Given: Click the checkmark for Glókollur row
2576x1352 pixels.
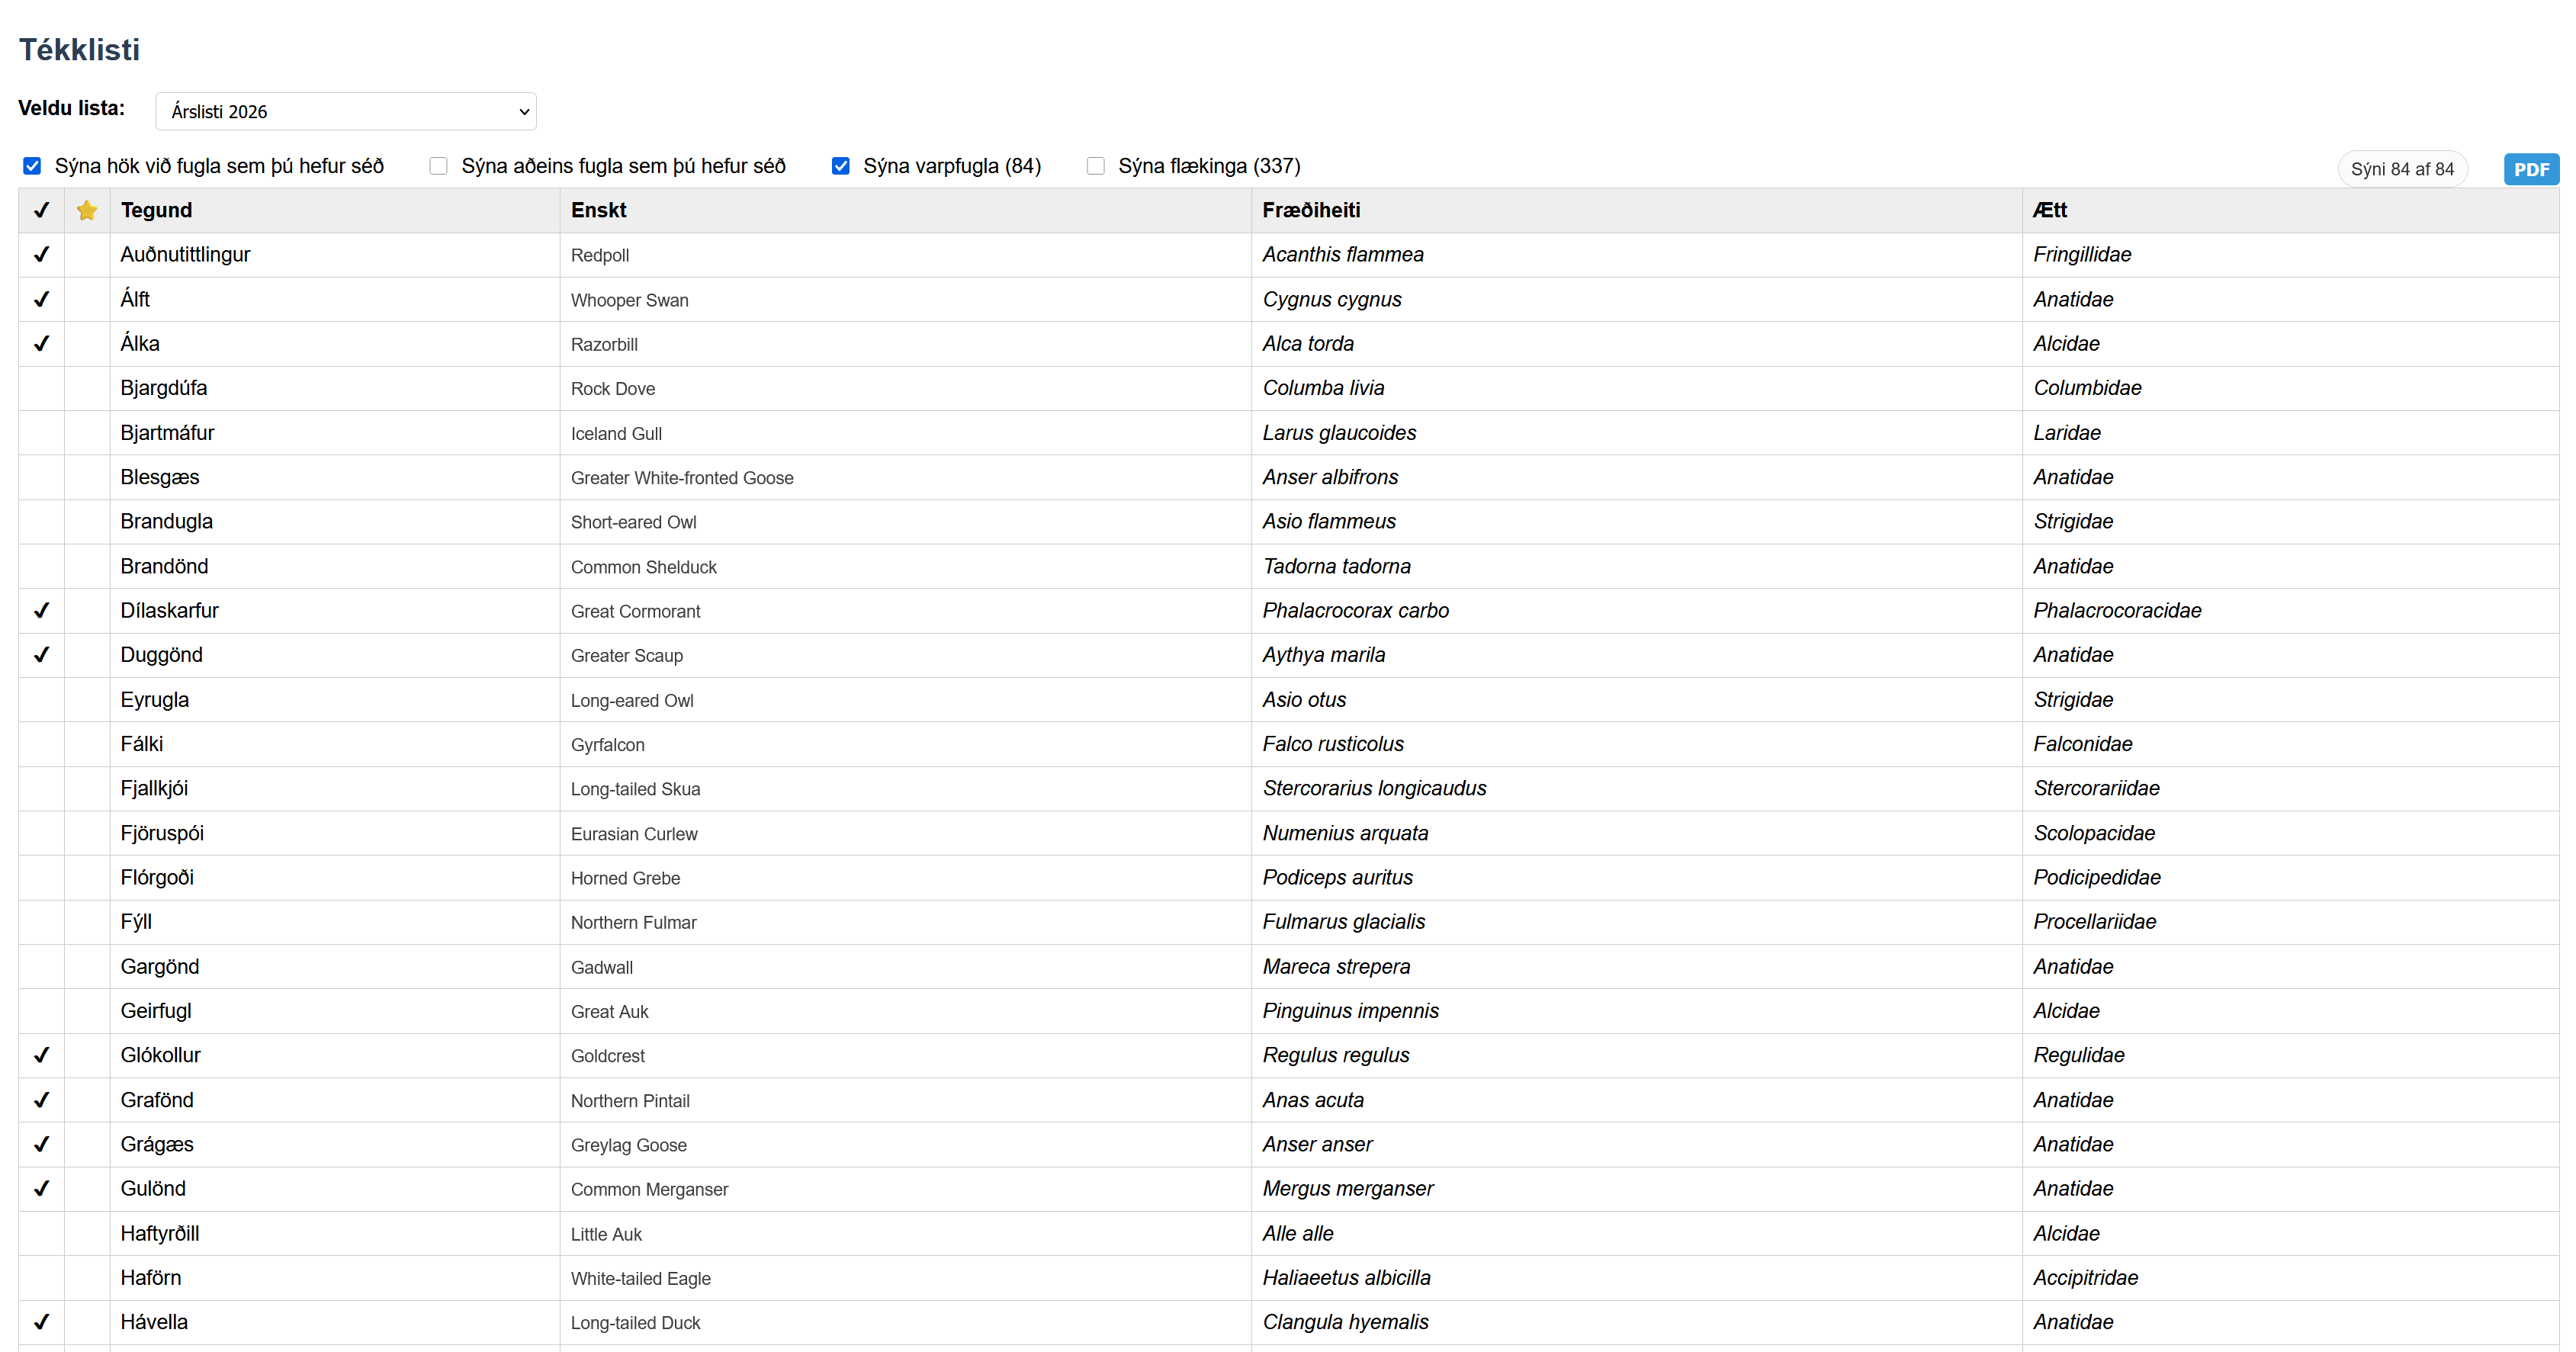Looking at the screenshot, I should (41, 1055).
